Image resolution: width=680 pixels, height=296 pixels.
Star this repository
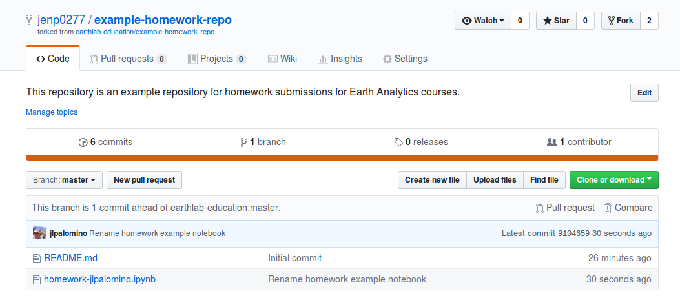(x=557, y=21)
